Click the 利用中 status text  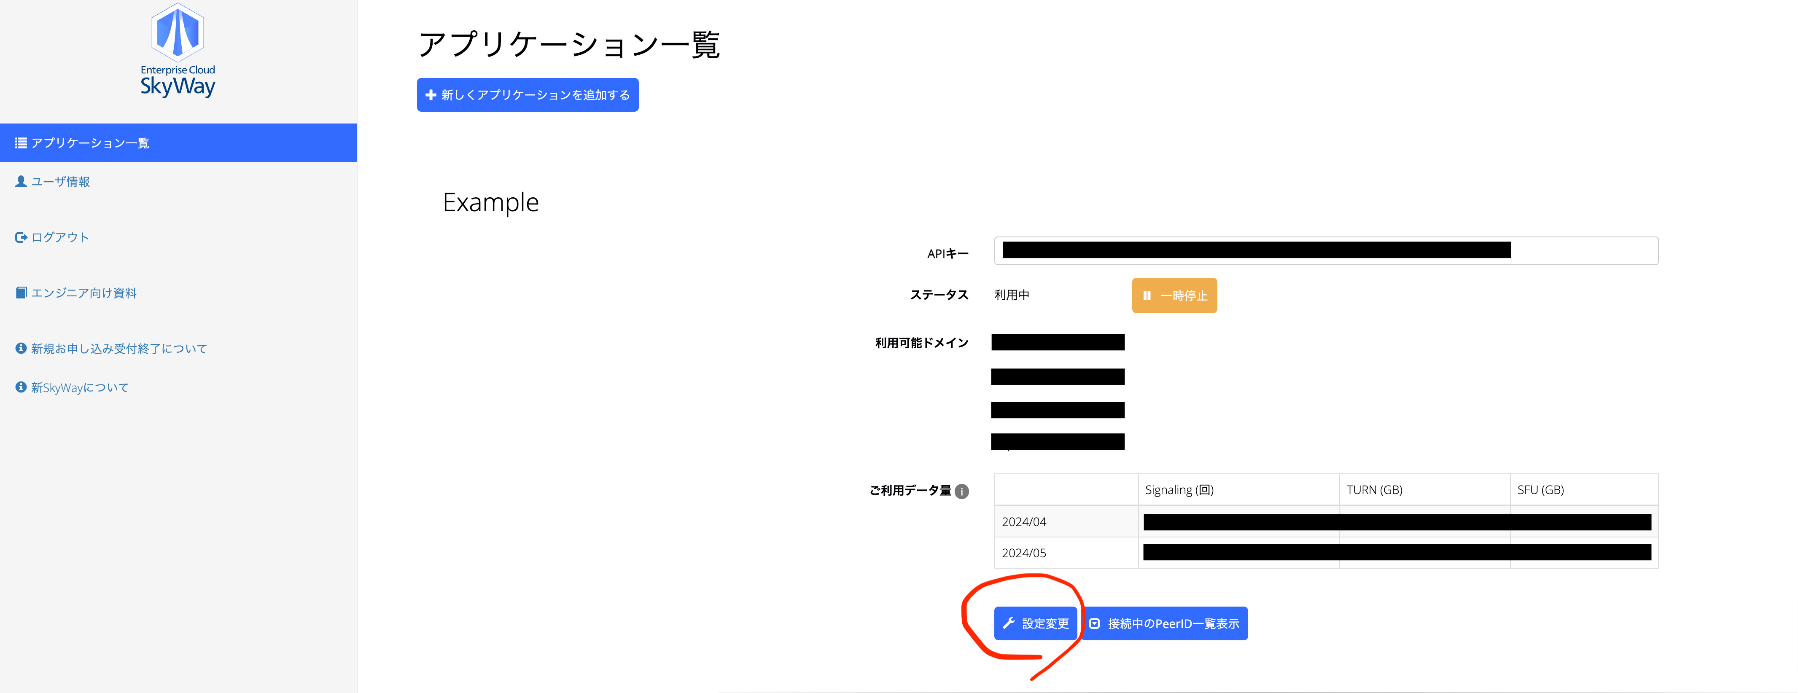coord(1012,295)
